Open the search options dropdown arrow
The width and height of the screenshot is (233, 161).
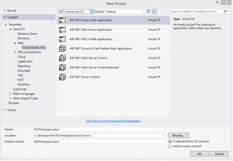click(x=229, y=11)
